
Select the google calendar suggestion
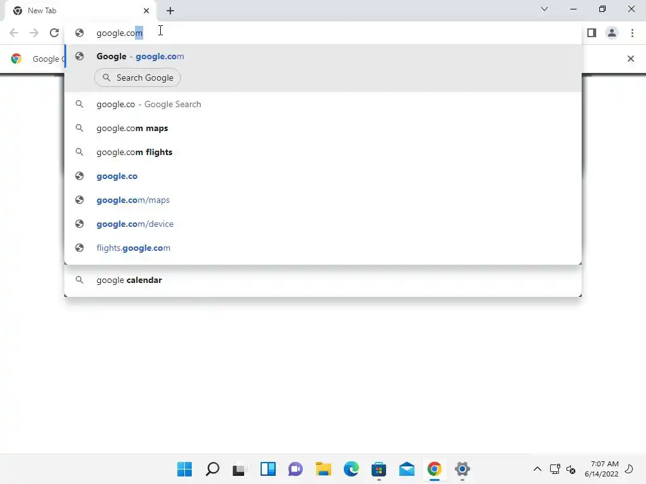coord(323,280)
